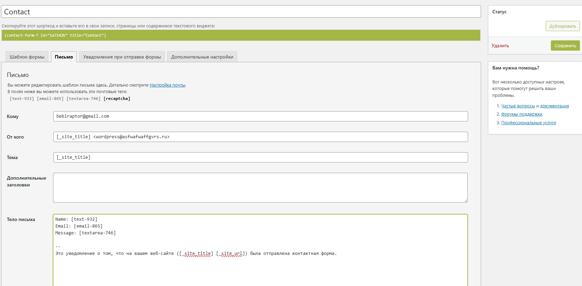Follow the документация link
The width and height of the screenshot is (582, 286).
click(x=554, y=106)
